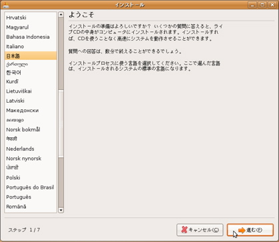Select Magyarul language
The height and width of the screenshot is (242, 279).
coord(31,27)
